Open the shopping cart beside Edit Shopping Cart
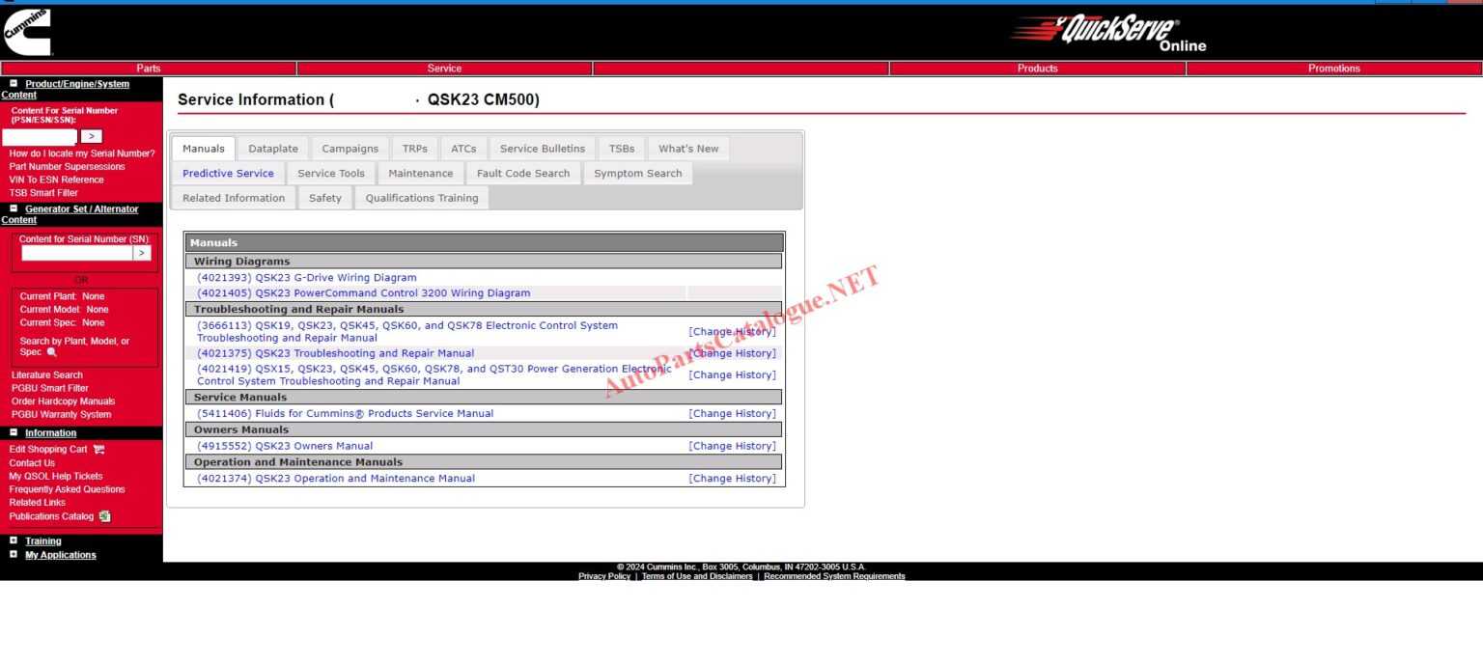1483x664 pixels. (x=98, y=449)
